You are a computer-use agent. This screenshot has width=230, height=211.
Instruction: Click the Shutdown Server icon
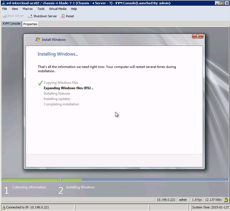(x=30, y=16)
